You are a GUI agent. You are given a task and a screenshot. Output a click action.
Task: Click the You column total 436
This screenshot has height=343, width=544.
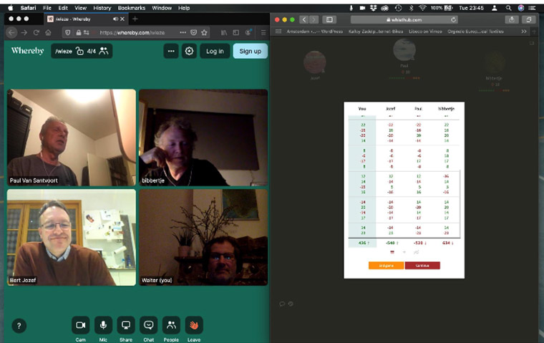tap(362, 243)
